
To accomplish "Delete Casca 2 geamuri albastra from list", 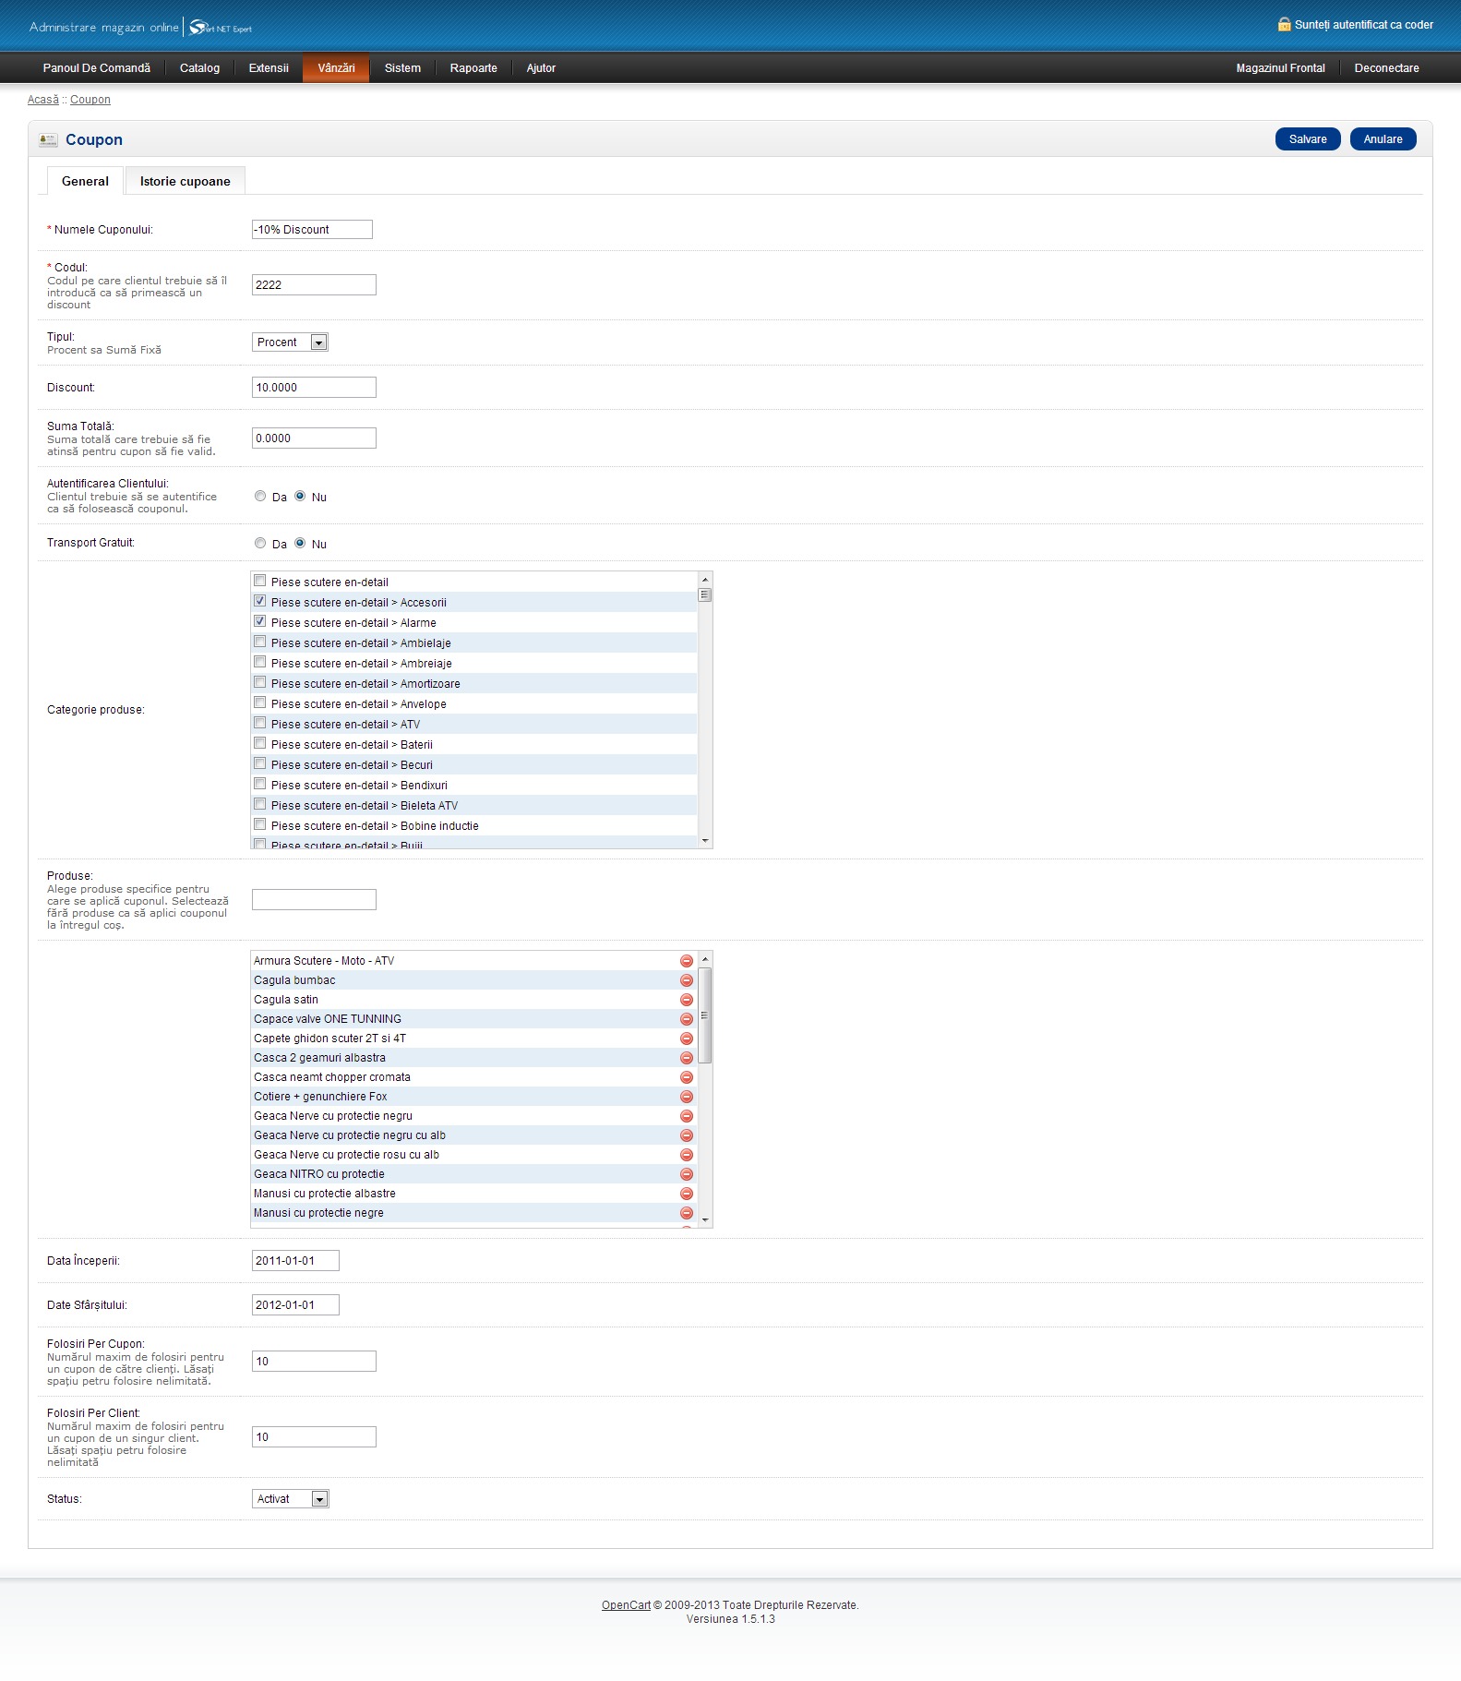I will (686, 1058).
